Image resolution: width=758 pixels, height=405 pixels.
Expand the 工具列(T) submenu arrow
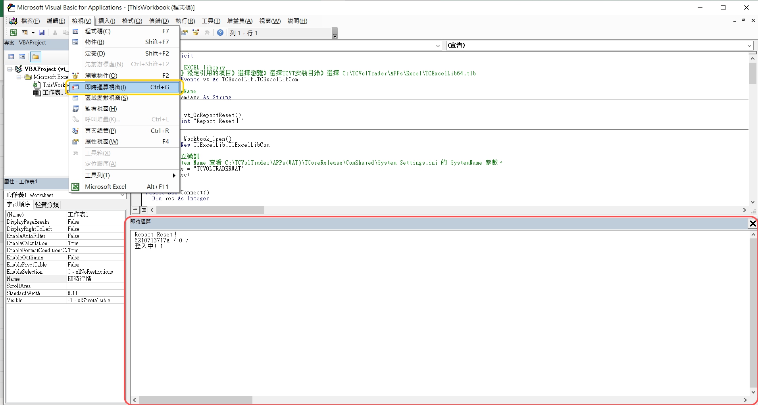point(174,175)
